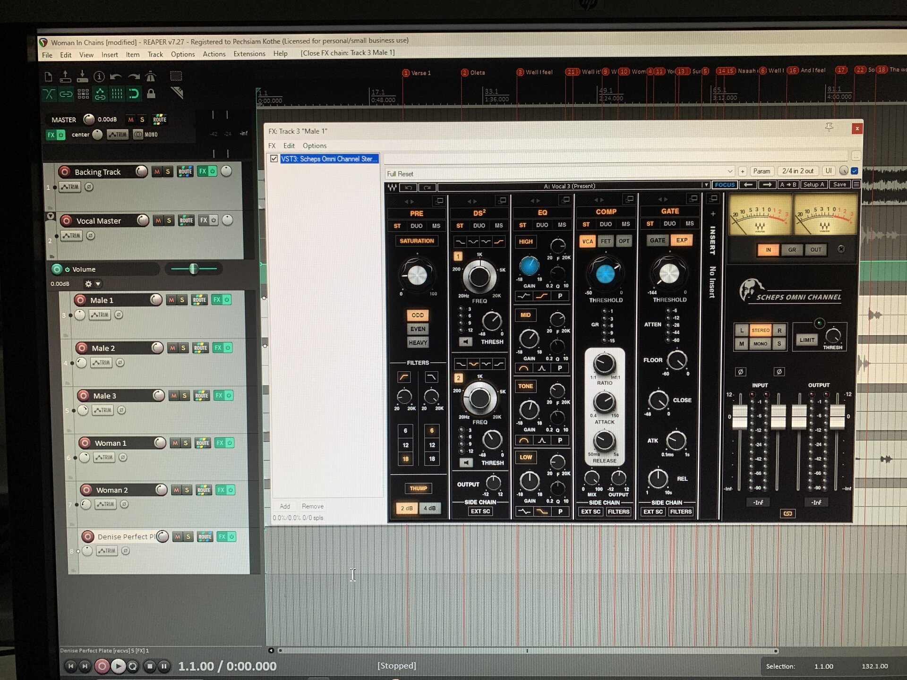Screen dimensions: 907x680
Task: Open the Extensions menu
Action: pyautogui.click(x=249, y=54)
